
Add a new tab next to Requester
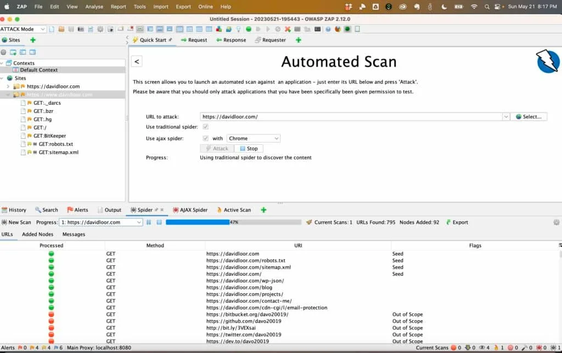[x=298, y=40]
